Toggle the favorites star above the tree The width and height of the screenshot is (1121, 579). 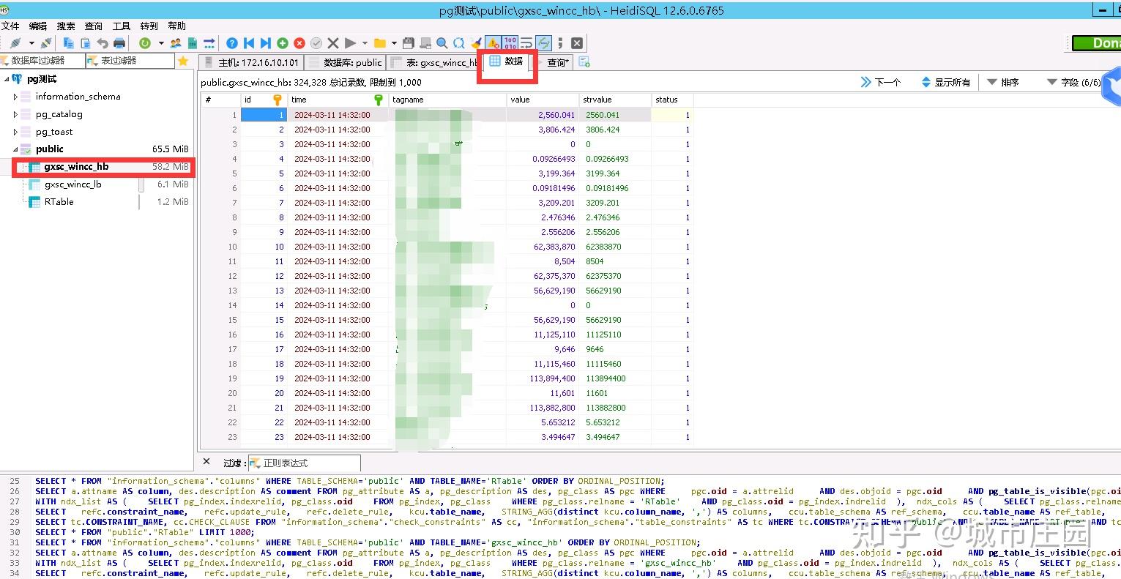click(x=184, y=60)
